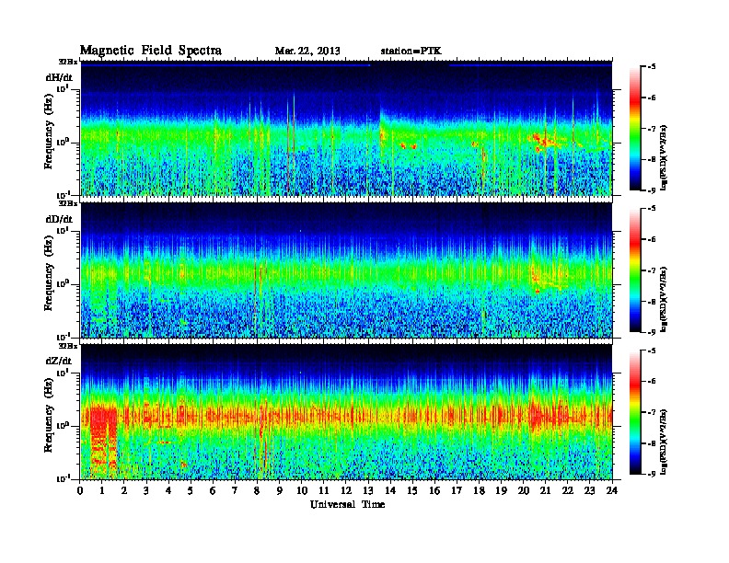Click the 10^-1 frequency tick of the dH/dt panel
The width and height of the screenshot is (729, 563).
tap(63, 195)
